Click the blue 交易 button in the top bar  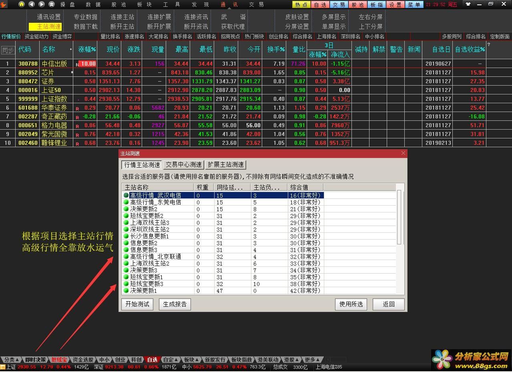pos(339,4)
